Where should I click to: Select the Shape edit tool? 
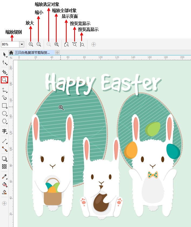(4, 63)
